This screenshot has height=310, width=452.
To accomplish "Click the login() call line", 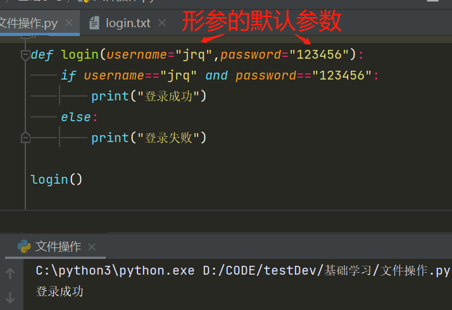I will [56, 179].
